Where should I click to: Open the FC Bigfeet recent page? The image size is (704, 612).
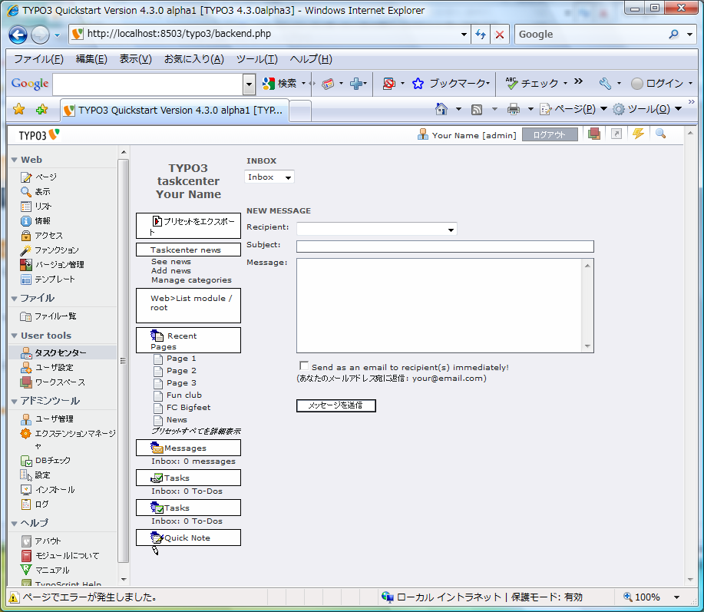coord(188,408)
